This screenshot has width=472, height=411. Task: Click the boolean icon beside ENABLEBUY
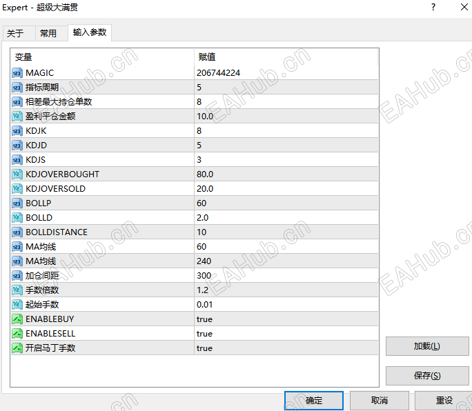(17, 319)
